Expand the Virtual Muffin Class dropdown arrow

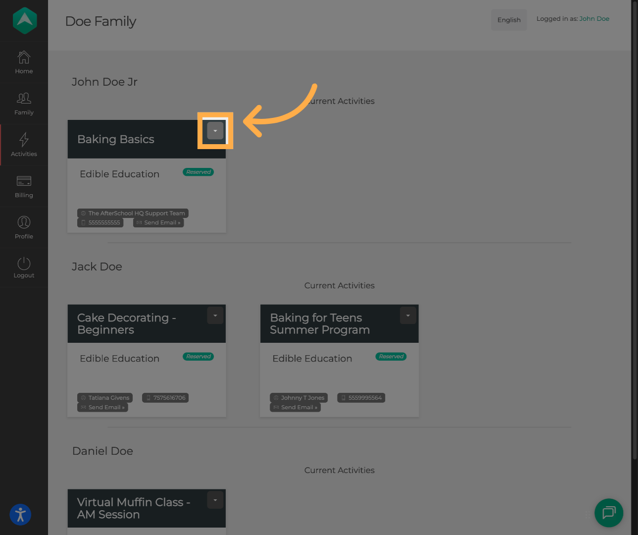click(215, 500)
